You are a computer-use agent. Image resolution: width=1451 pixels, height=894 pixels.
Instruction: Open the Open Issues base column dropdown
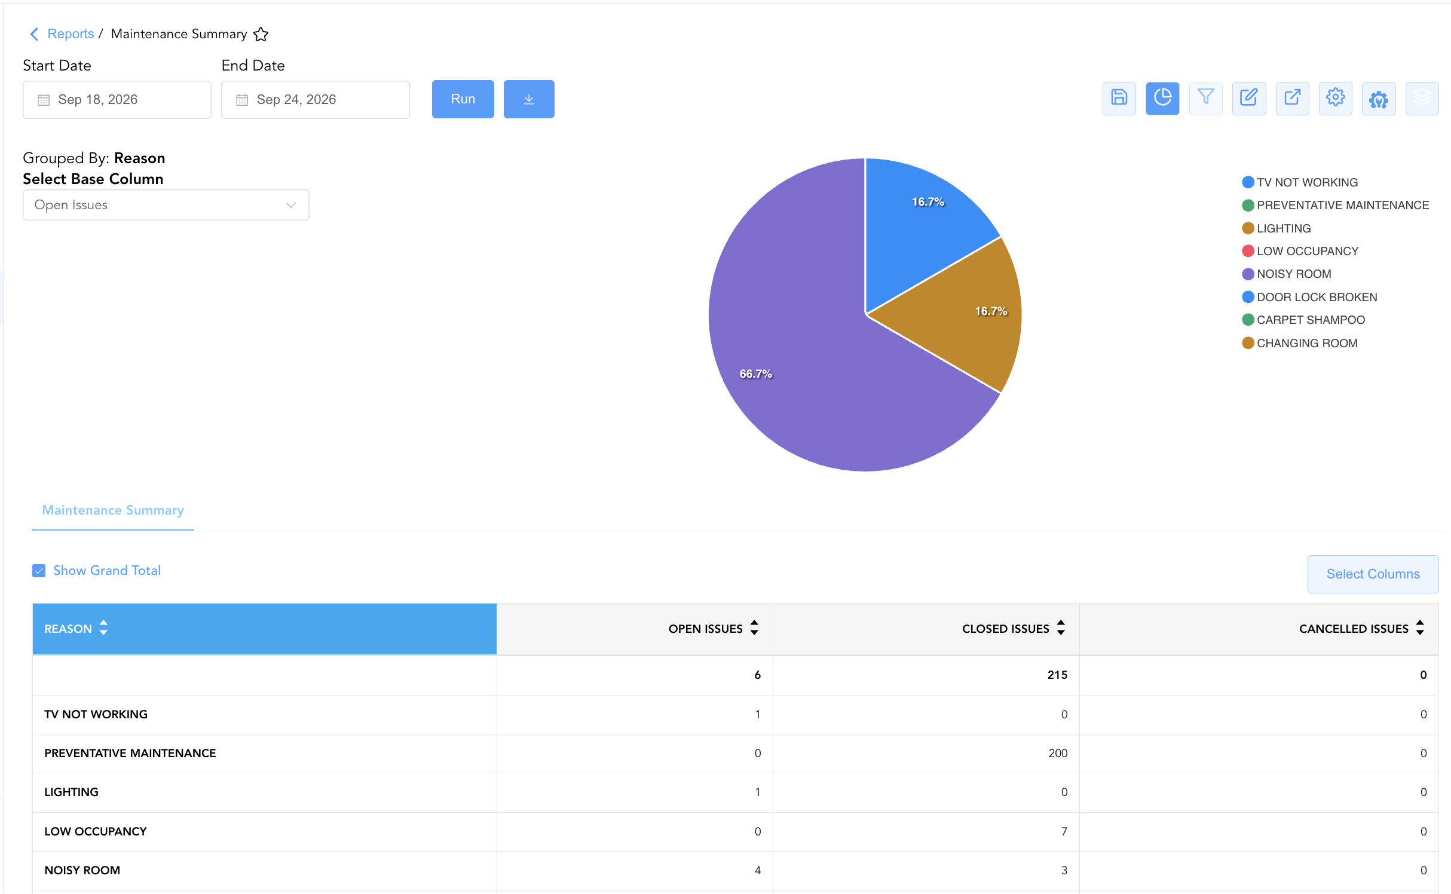click(x=166, y=205)
